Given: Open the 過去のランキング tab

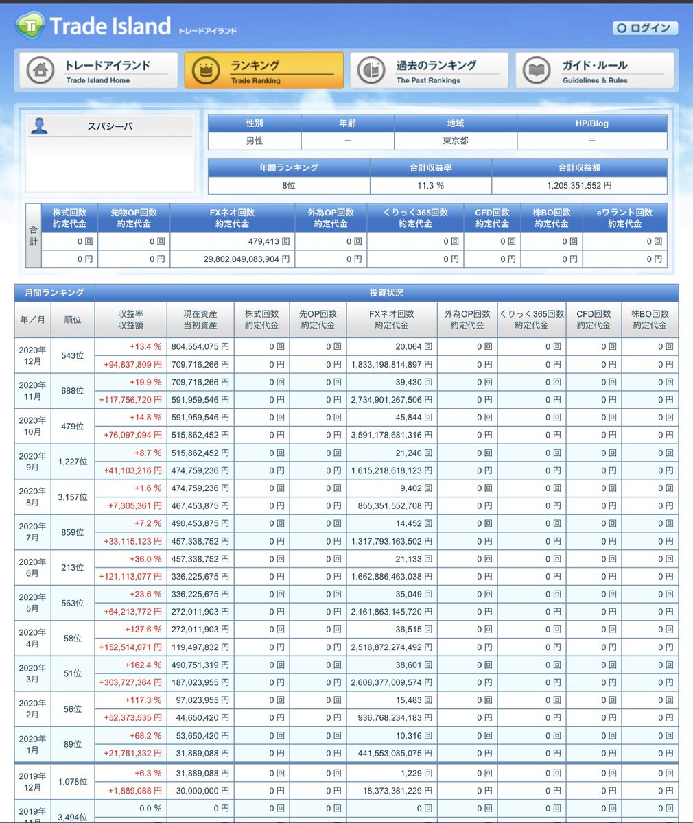Looking at the screenshot, I should coord(430,71).
